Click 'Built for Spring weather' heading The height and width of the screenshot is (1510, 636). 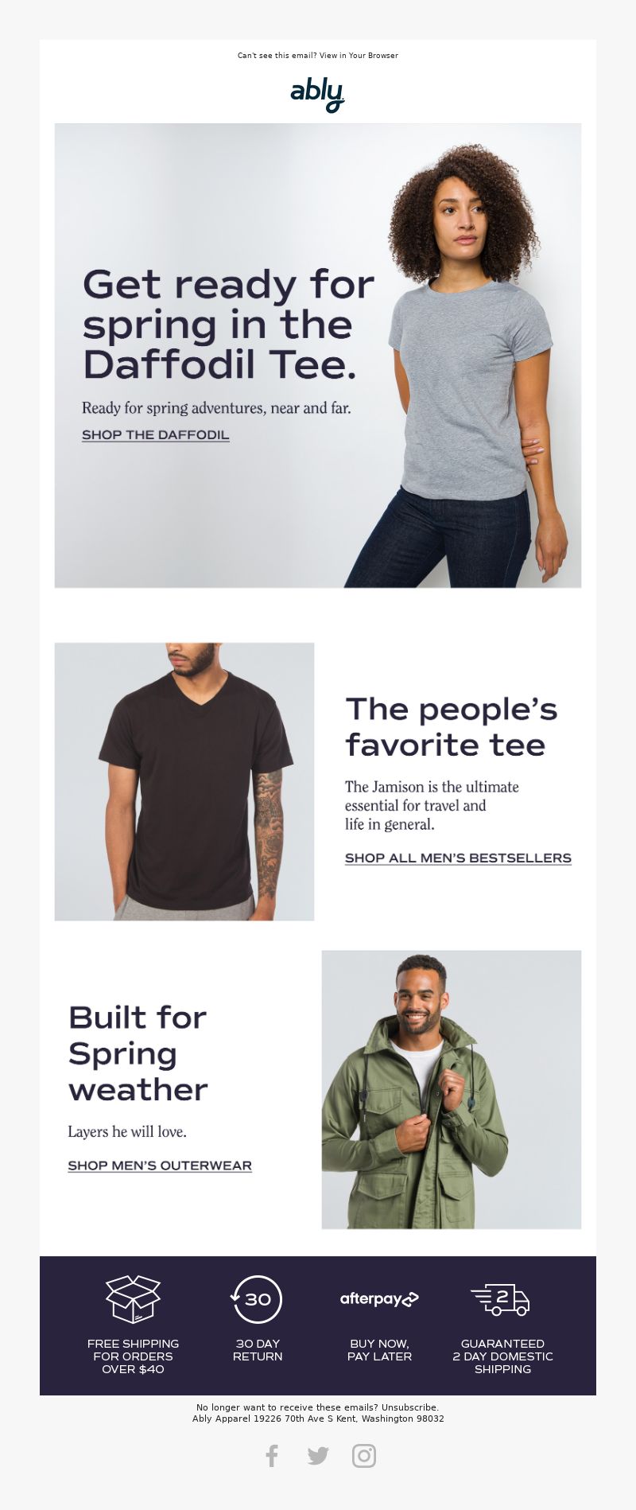click(138, 1053)
